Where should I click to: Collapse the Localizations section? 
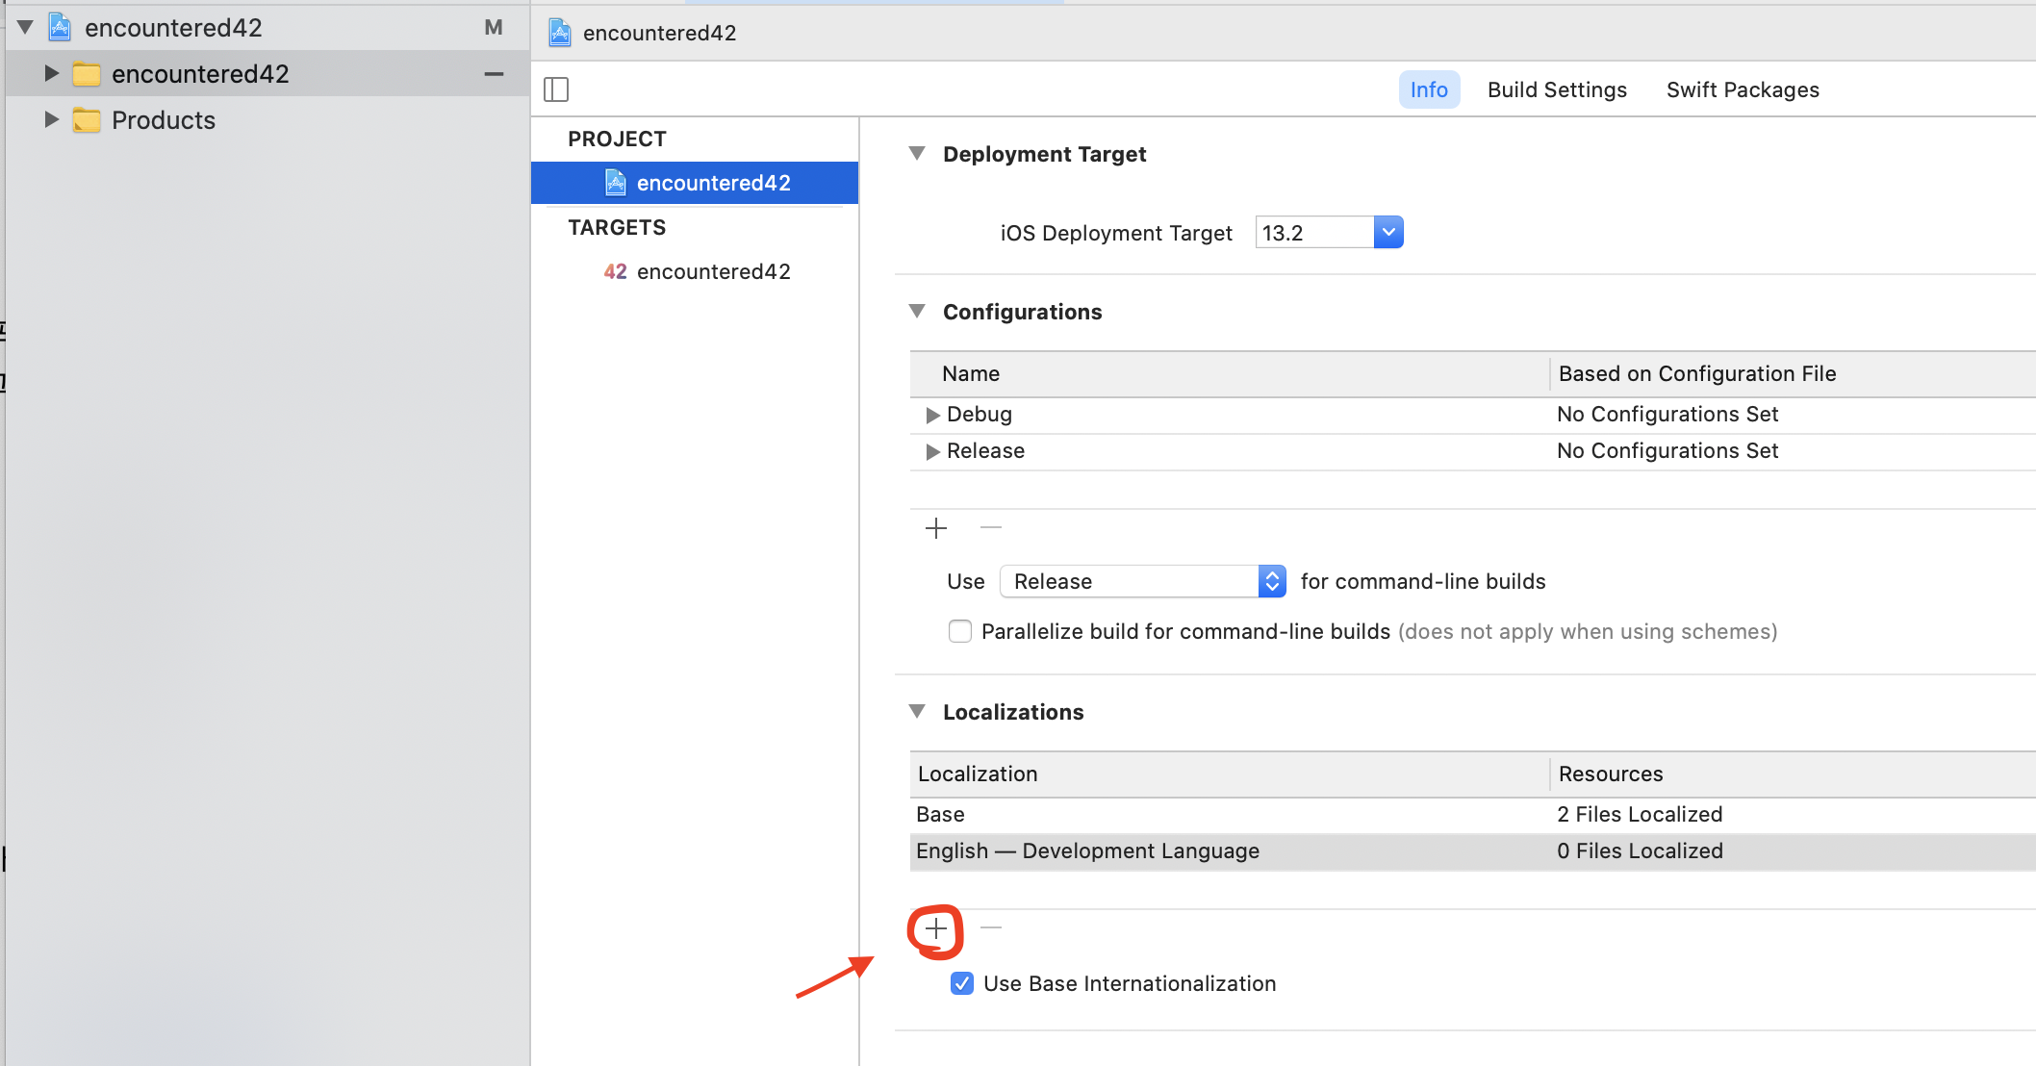917,712
